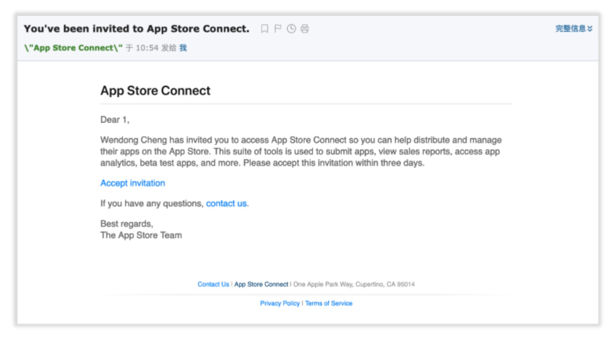This screenshot has width=615, height=345.
Task: Open footer Contact Us link
Action: [x=214, y=284]
